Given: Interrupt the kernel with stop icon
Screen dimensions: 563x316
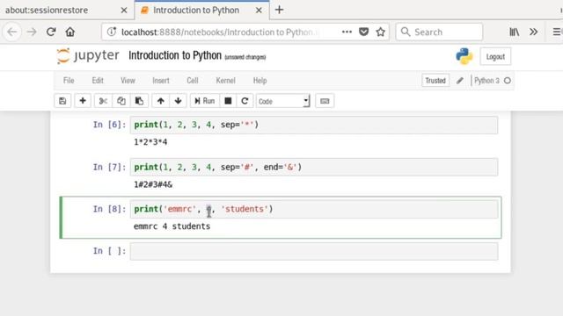Looking at the screenshot, I should click(x=228, y=101).
